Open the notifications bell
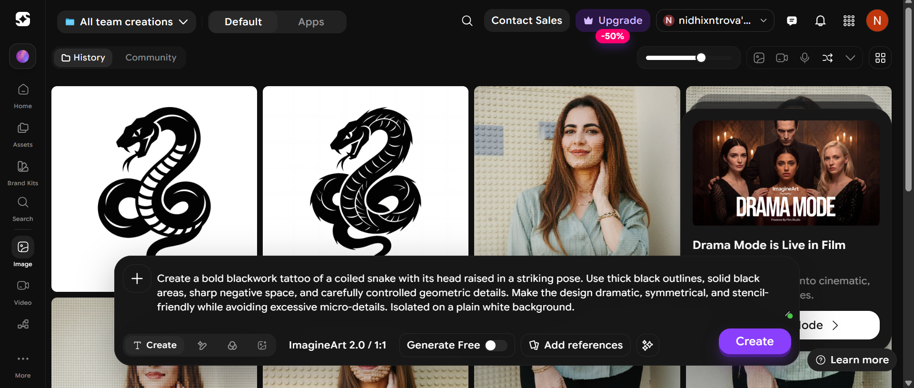This screenshot has width=914, height=388. [x=820, y=20]
